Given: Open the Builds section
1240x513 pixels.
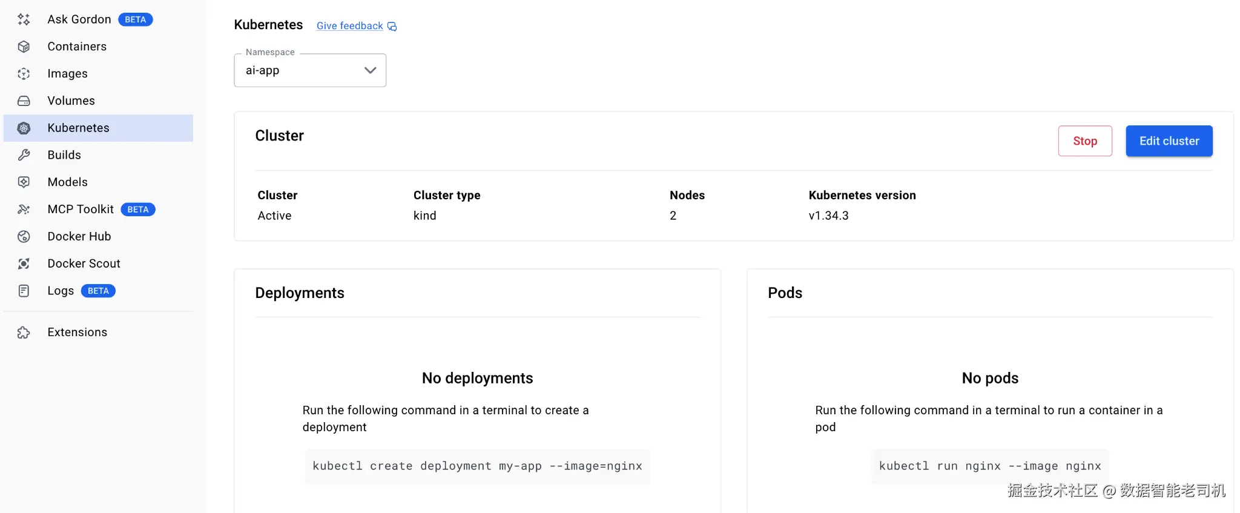Looking at the screenshot, I should click(x=98, y=155).
